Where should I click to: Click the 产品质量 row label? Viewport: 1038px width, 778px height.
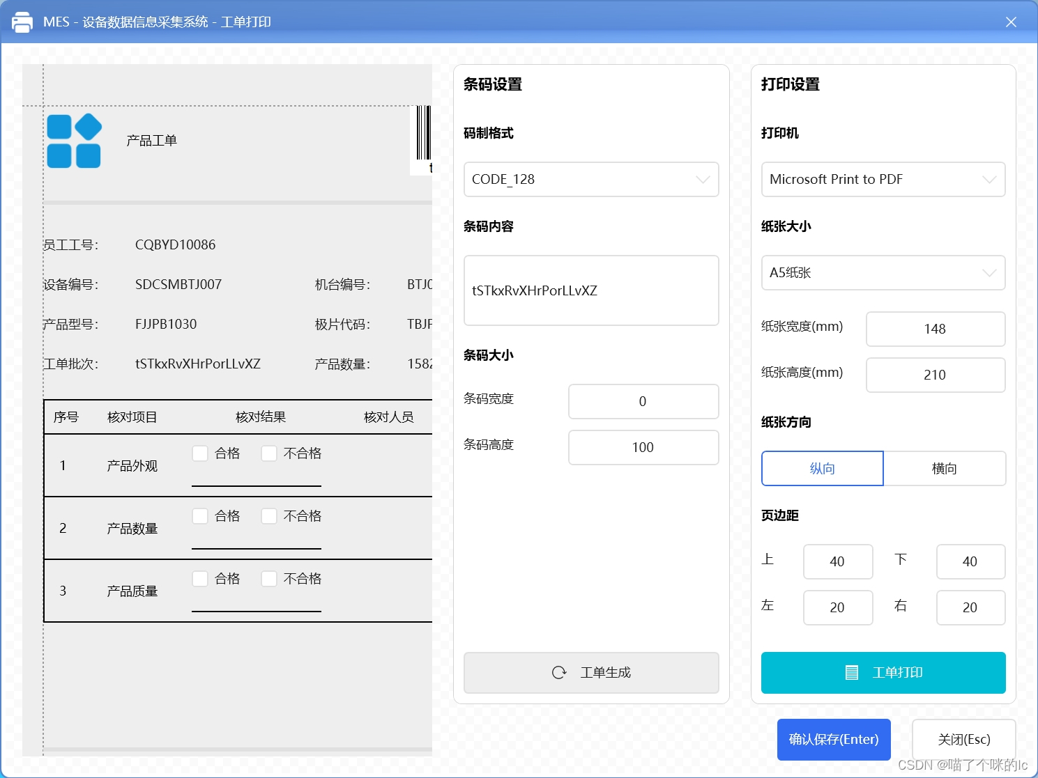click(x=132, y=591)
